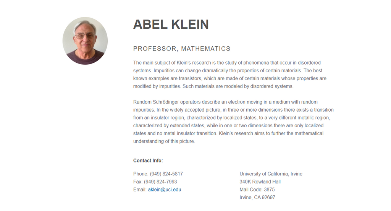Viewport: 391px width, 211px height.
Task: Open the aklein@uci.edu email link
Action: (165, 190)
